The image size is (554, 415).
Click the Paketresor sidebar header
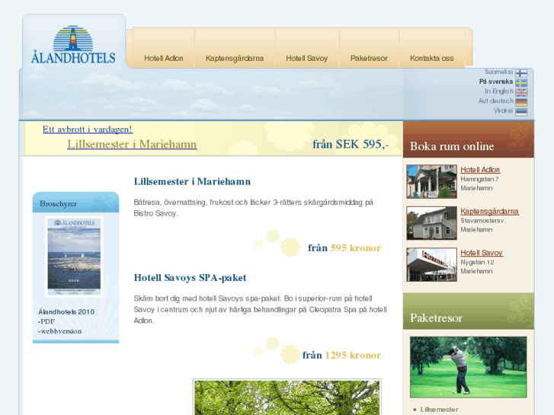469,311
